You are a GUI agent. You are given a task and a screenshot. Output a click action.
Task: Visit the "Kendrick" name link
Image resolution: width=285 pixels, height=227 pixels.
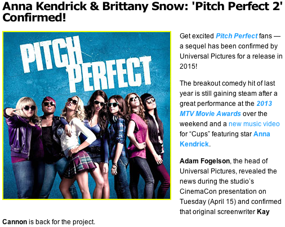pos(194,144)
